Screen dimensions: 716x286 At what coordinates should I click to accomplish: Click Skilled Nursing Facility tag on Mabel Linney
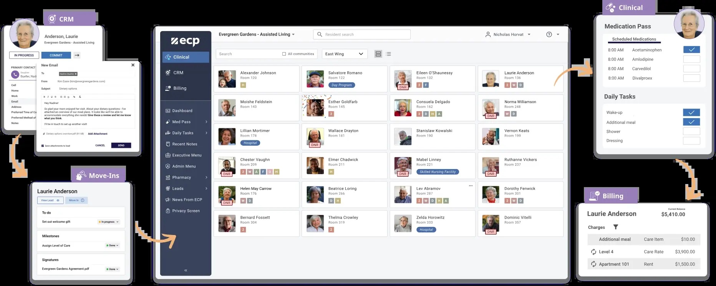point(438,172)
